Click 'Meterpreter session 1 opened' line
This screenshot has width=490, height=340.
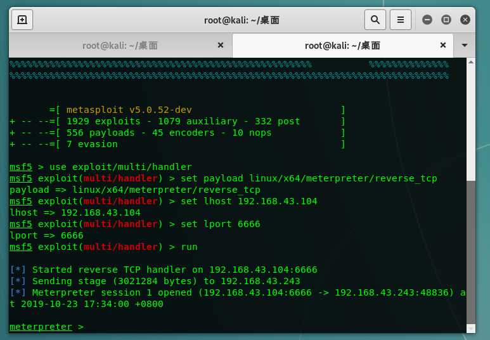pos(238,293)
